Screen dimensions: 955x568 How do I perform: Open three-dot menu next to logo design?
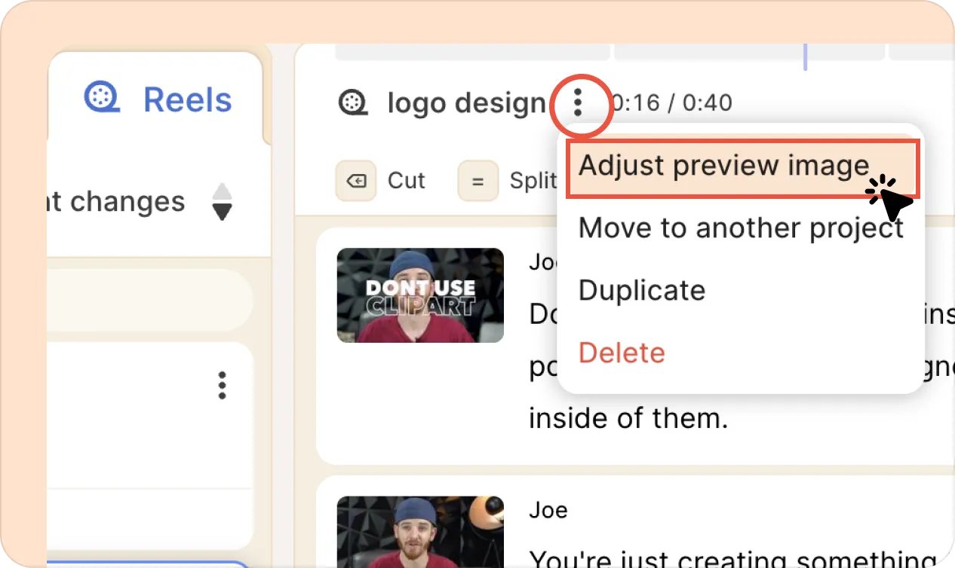(x=578, y=102)
